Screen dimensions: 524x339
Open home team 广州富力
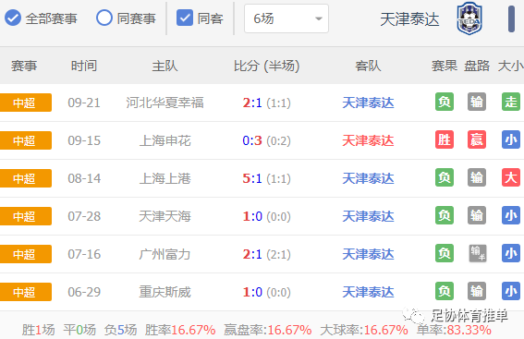coord(165,254)
